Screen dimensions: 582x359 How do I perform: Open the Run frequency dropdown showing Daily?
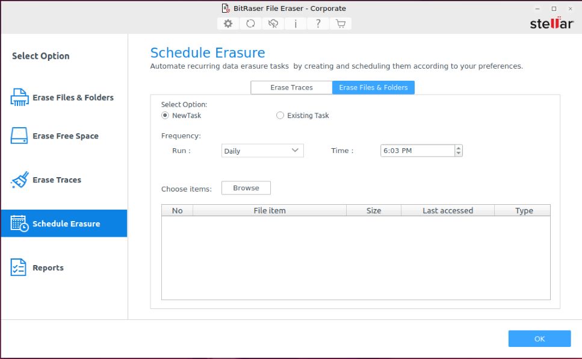coord(262,151)
